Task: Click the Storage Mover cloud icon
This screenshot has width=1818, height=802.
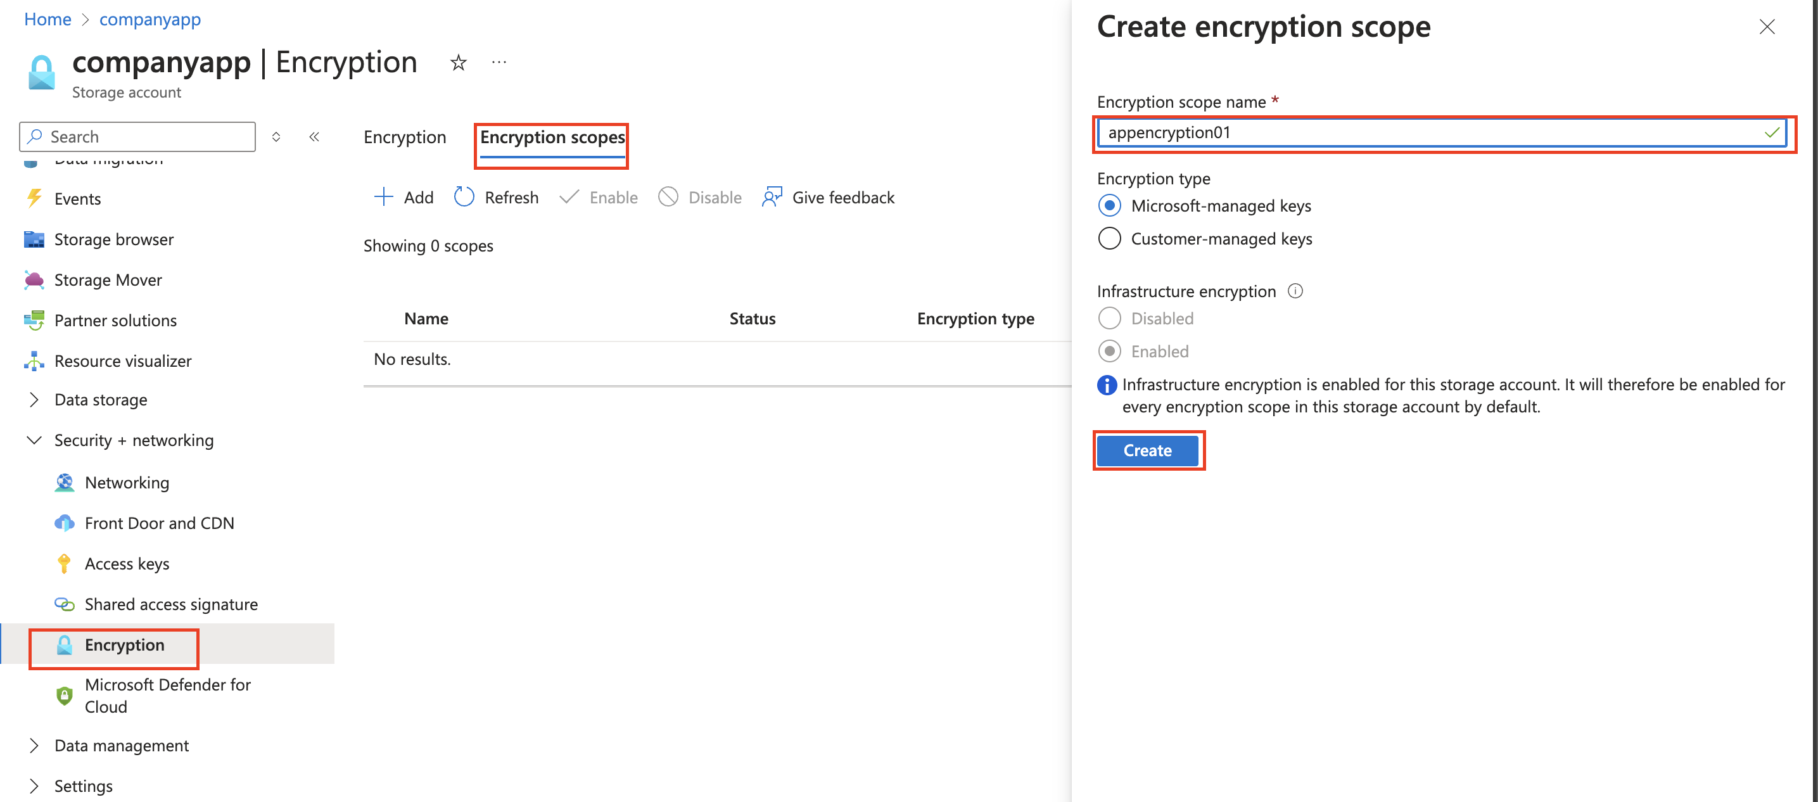Action: pos(34,279)
